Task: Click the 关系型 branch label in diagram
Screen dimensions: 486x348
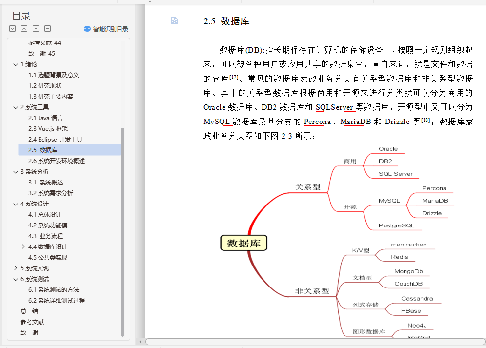Action: (308, 187)
